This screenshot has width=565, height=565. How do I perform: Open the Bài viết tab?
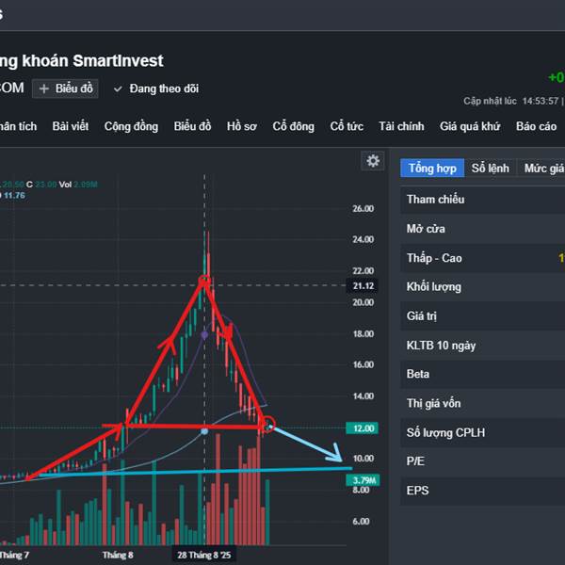[71, 126]
